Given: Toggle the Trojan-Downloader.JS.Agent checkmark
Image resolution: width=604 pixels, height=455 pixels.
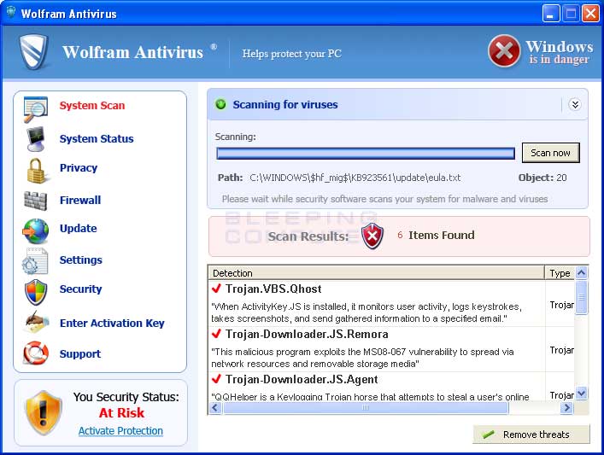Looking at the screenshot, I should click(217, 380).
